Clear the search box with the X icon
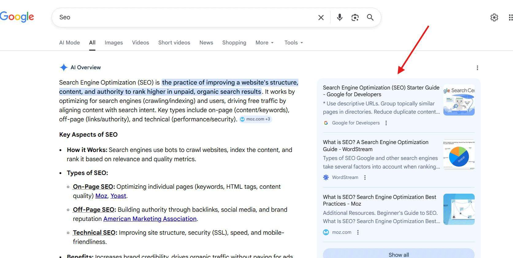This screenshot has height=258, width=513. [x=321, y=17]
